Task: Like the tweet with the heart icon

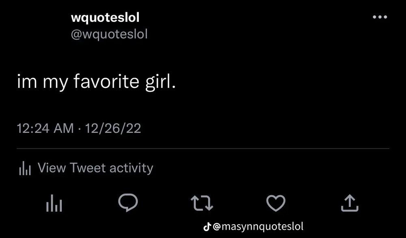Action: coord(276,203)
